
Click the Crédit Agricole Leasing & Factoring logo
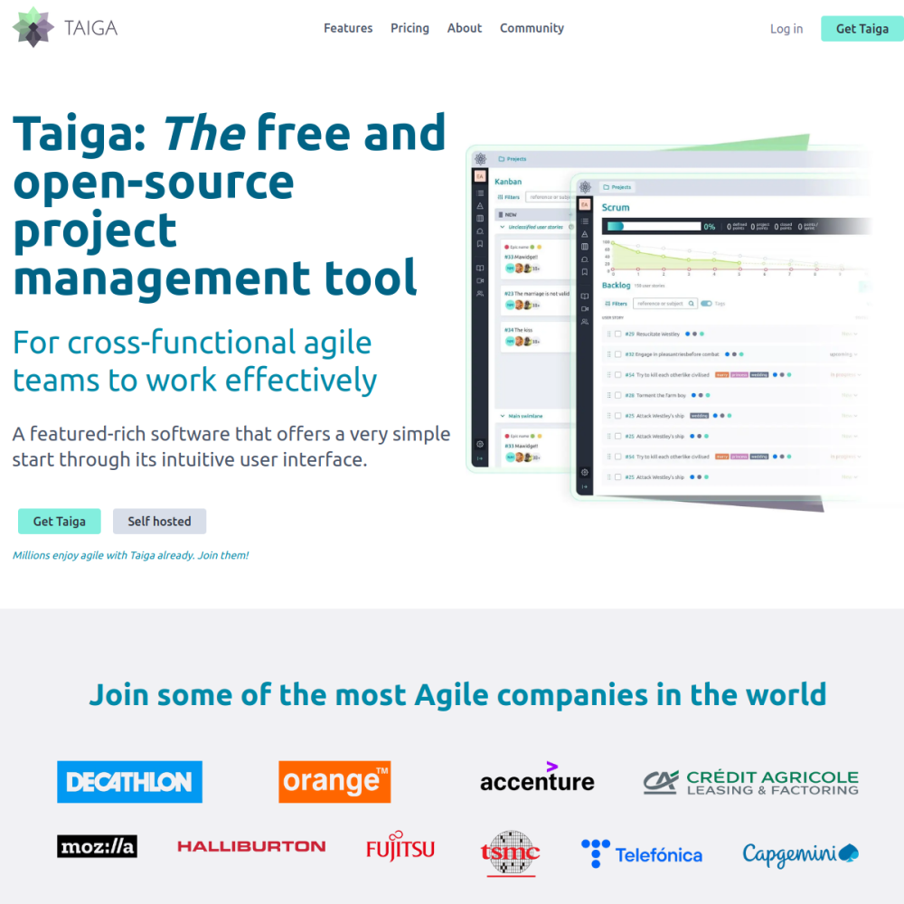click(750, 782)
